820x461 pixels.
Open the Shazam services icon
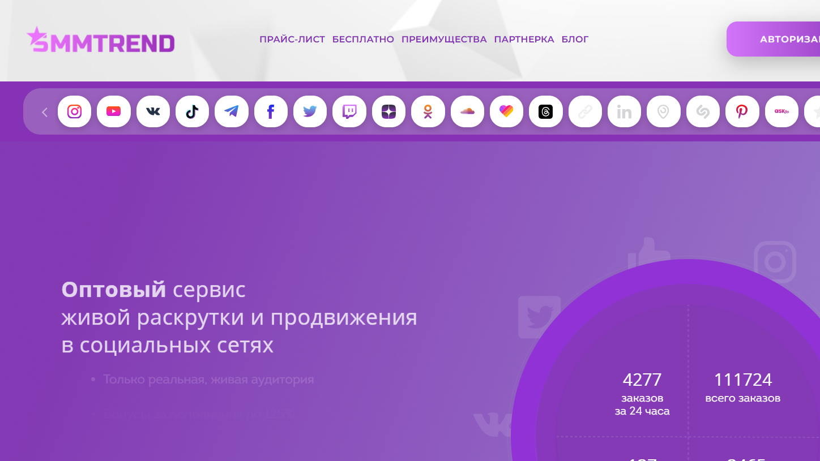tap(703, 111)
